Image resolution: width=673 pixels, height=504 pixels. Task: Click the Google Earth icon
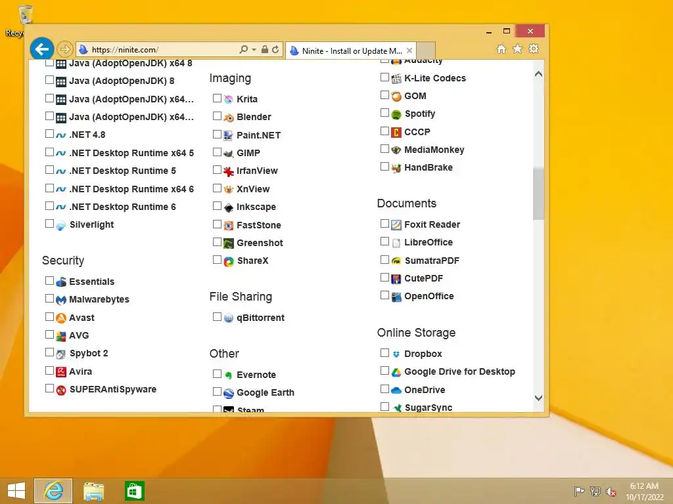pyautogui.click(x=229, y=393)
